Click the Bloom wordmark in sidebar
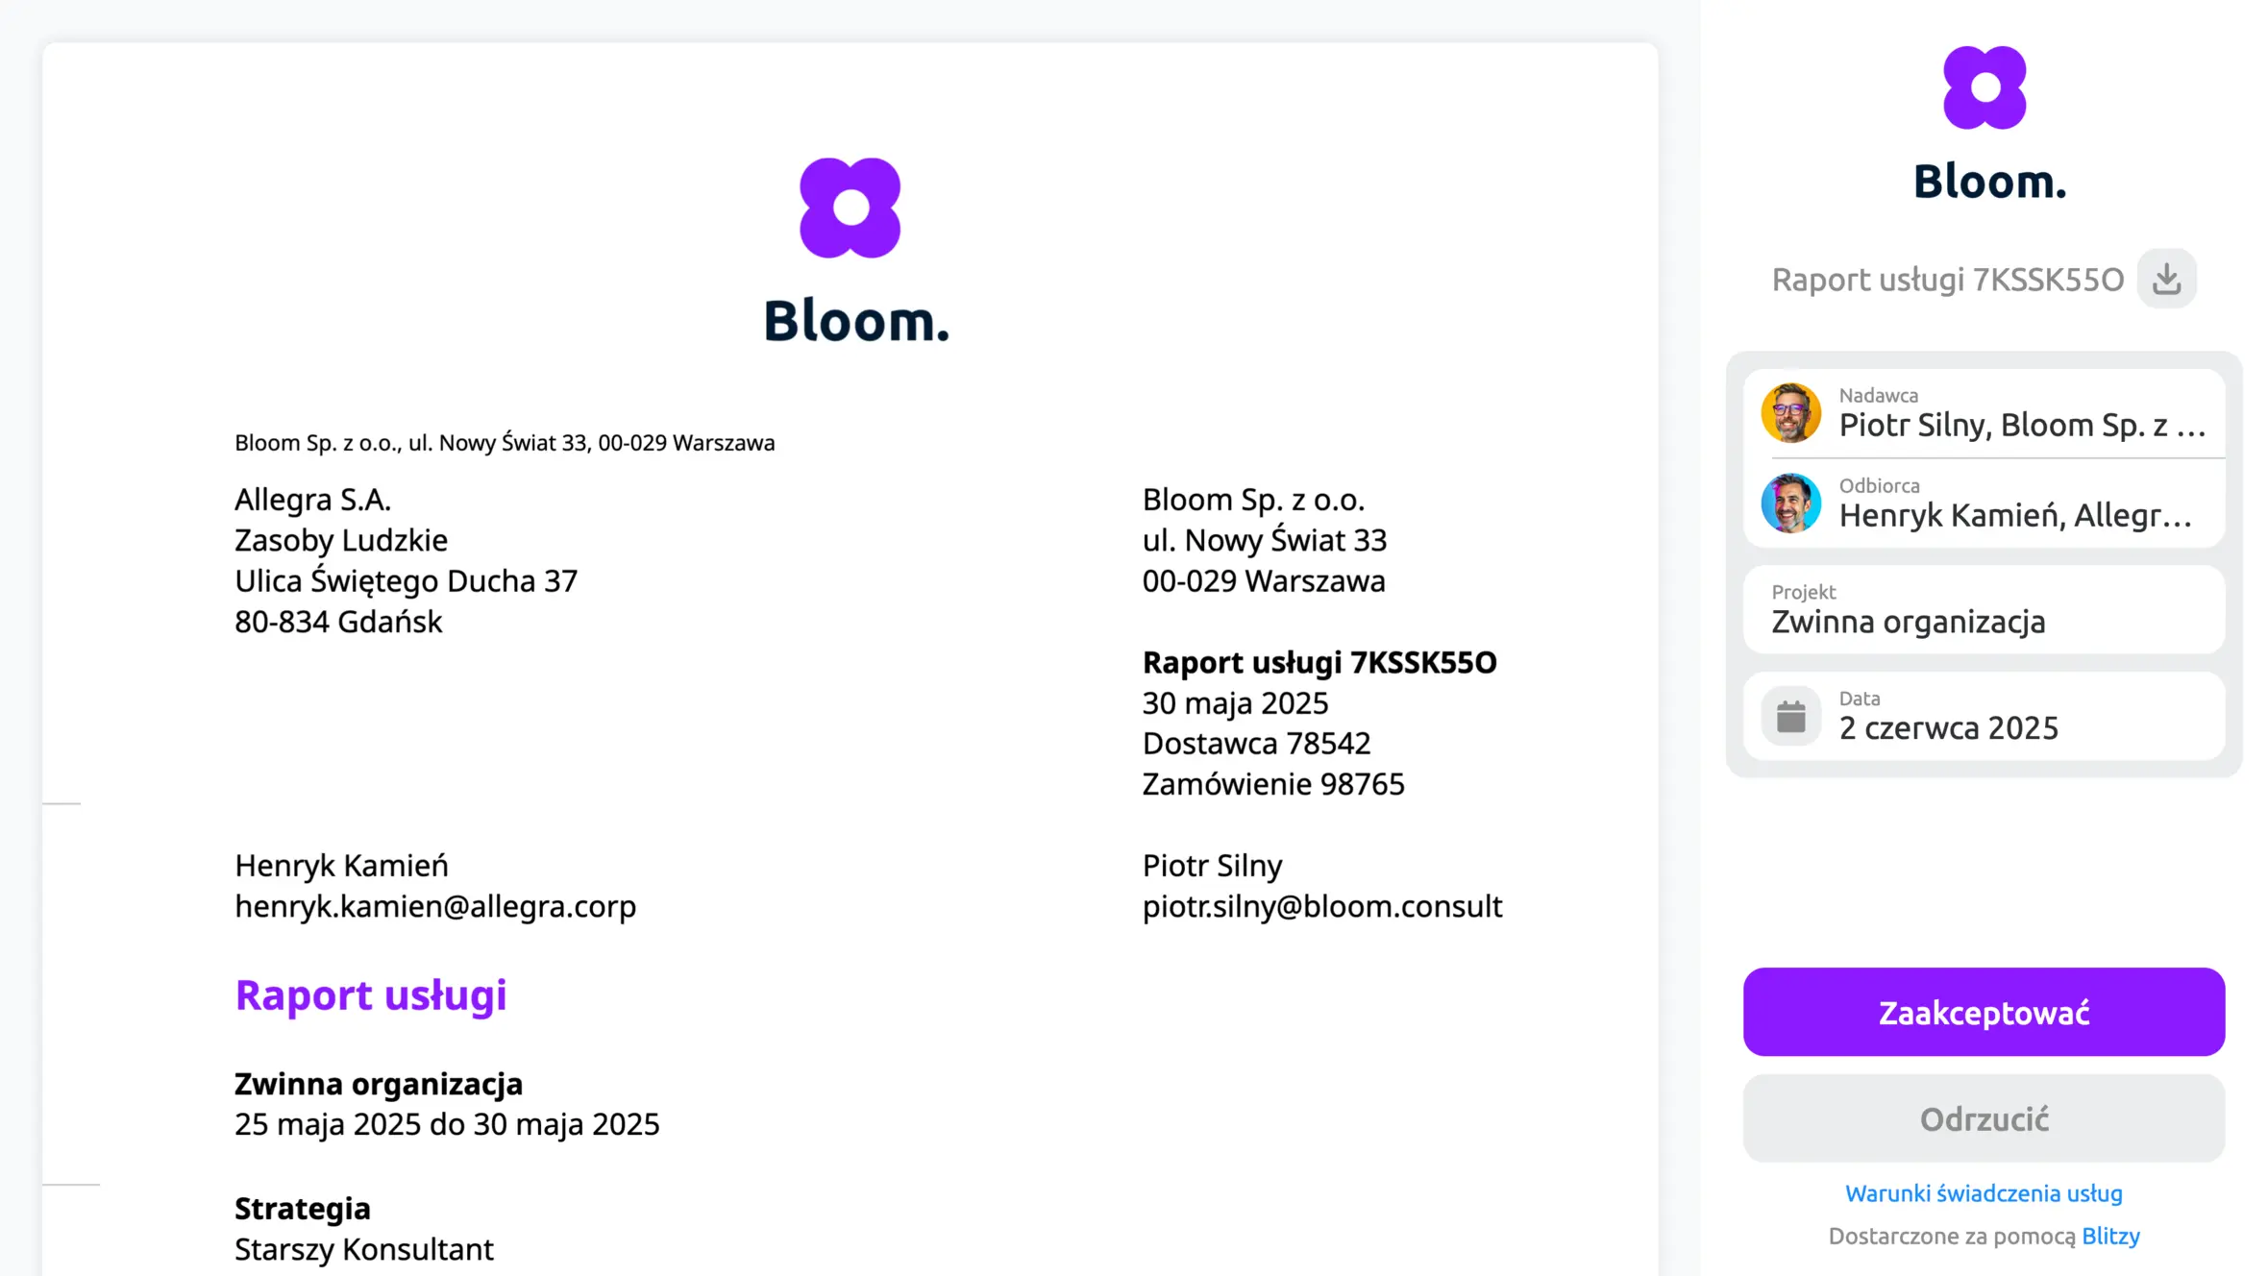This screenshot has height=1276, width=2268. (x=1989, y=182)
